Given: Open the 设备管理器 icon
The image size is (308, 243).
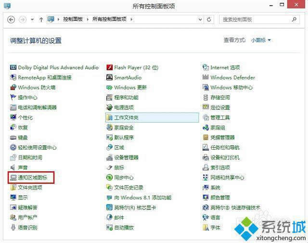Looking at the screenshot, I should [x=109, y=157].
